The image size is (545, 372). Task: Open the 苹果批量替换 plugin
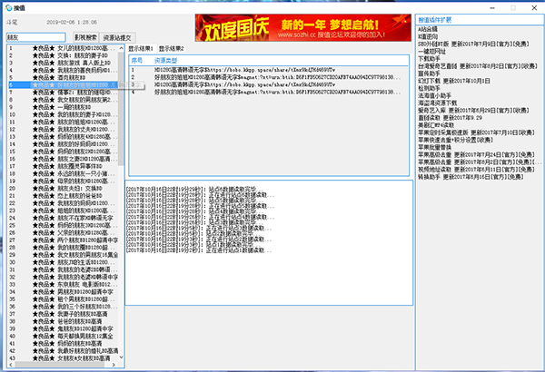click(434, 147)
